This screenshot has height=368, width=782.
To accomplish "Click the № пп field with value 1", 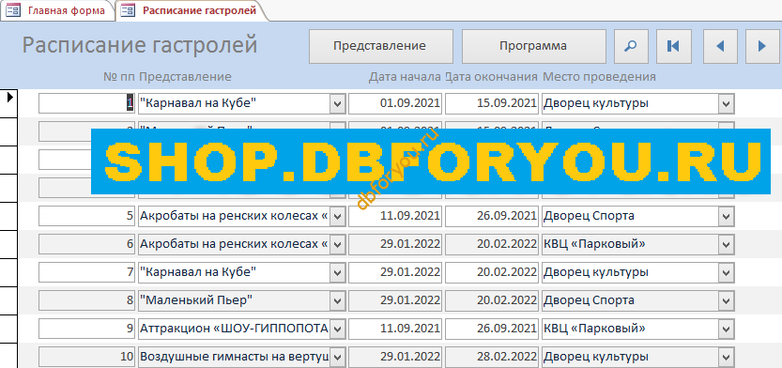I will [86, 103].
